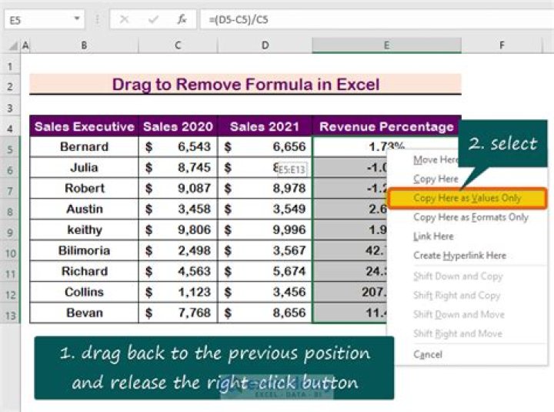
Task: Click the Select All corner triangle
Action: point(13,45)
